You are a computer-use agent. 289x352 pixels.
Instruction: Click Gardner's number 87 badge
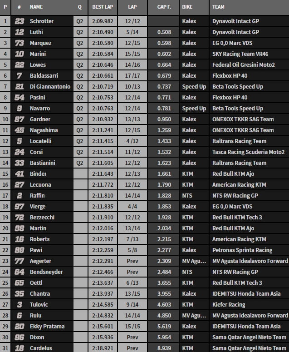click(x=19, y=119)
